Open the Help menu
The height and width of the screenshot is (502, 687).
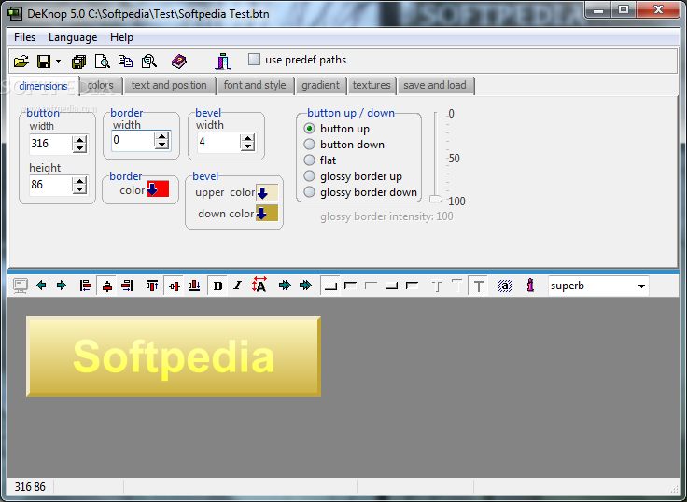pyautogui.click(x=121, y=37)
